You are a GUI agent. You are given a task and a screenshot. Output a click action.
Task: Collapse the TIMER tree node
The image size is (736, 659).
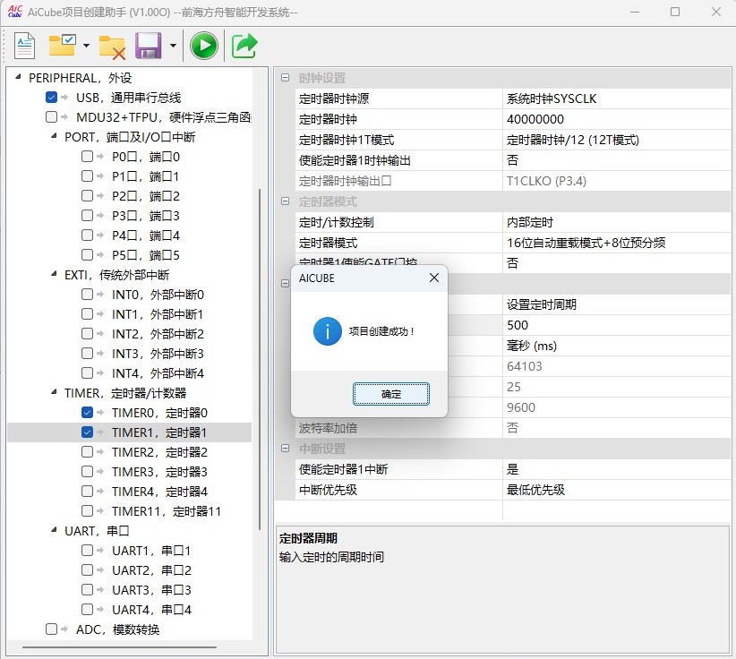tap(54, 393)
